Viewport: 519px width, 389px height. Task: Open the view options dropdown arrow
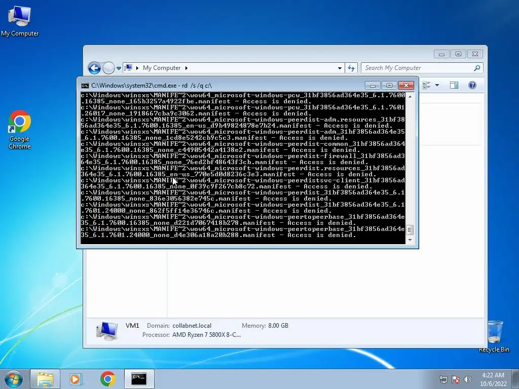pos(437,85)
